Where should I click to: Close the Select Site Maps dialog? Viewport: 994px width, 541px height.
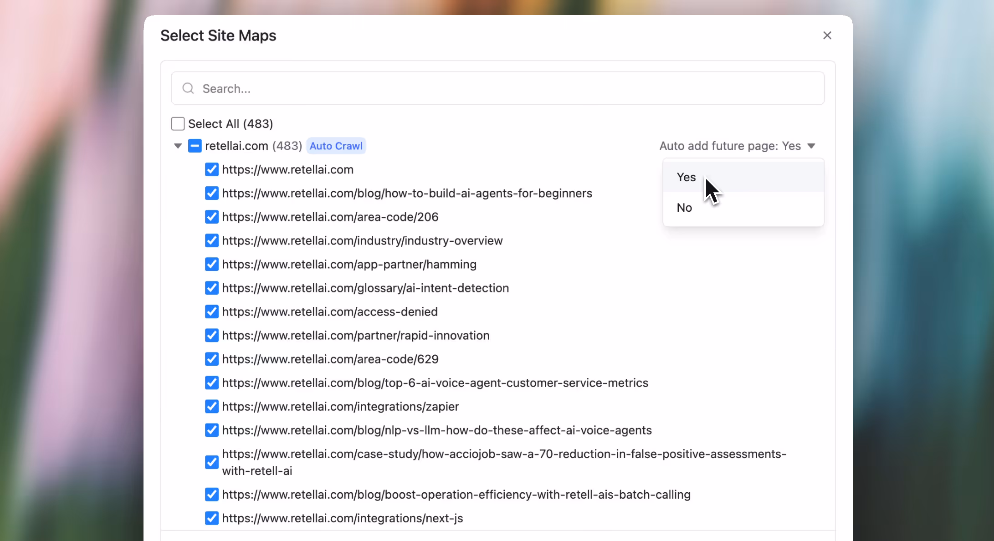coord(827,36)
